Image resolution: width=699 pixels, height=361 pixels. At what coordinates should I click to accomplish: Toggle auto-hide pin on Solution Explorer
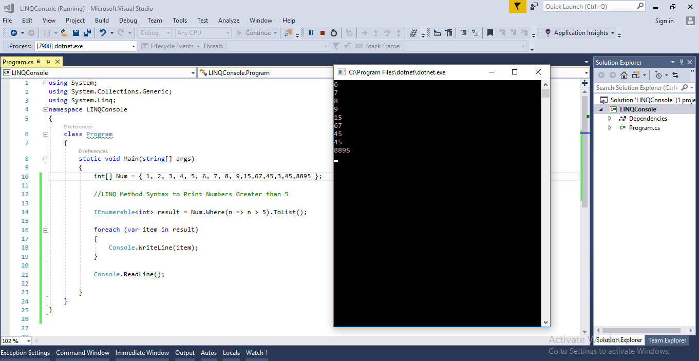click(682, 62)
